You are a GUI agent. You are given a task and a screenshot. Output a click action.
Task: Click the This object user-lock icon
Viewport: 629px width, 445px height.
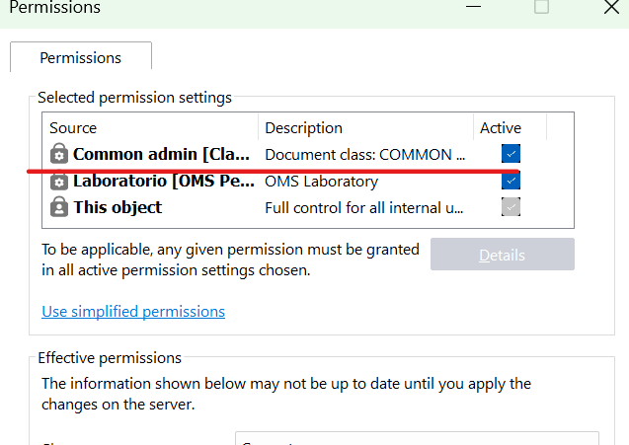tap(59, 207)
